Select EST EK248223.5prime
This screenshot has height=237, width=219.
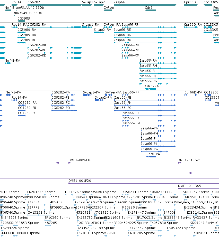14,218
